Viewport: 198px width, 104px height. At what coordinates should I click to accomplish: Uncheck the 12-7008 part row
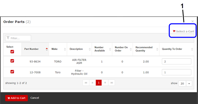(x=12, y=72)
